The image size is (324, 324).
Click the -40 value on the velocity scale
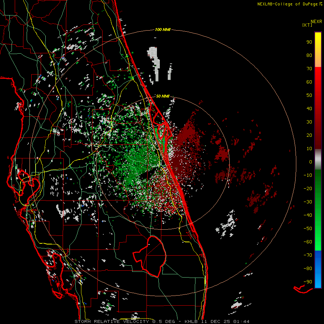click(x=308, y=215)
